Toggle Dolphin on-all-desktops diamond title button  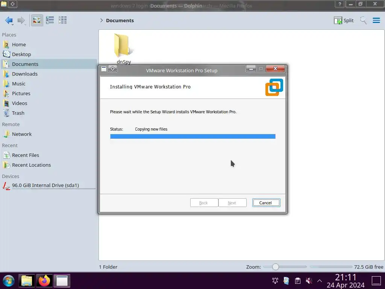13,4
